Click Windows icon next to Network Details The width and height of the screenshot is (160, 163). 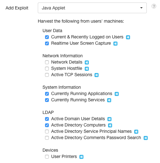(87, 62)
